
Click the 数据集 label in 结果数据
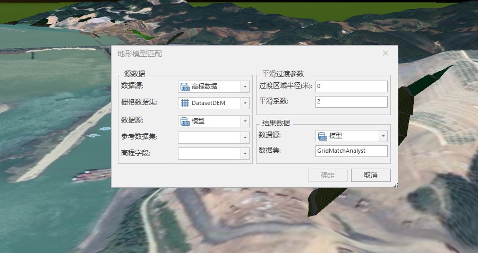[x=270, y=151]
